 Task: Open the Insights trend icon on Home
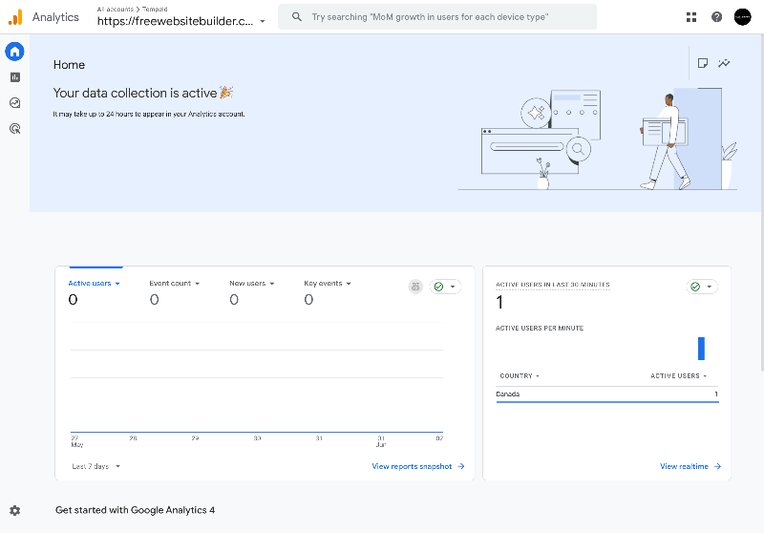(x=724, y=63)
